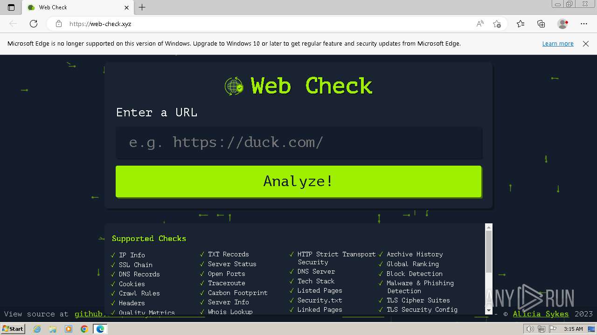Open the tab actions menu icon
Screen dimensions: 597x335
point(11,7)
